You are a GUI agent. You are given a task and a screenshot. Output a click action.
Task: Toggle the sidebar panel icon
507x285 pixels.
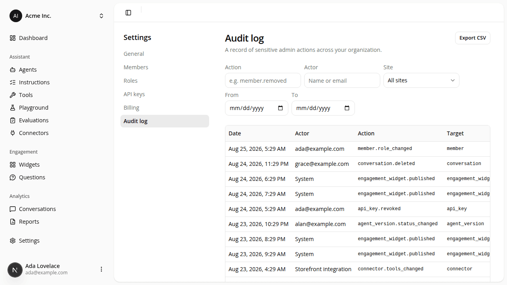click(x=128, y=13)
